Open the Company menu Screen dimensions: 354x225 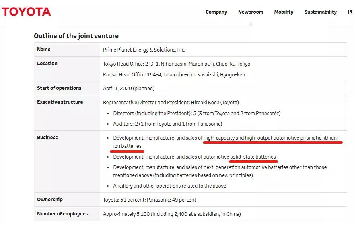click(216, 12)
